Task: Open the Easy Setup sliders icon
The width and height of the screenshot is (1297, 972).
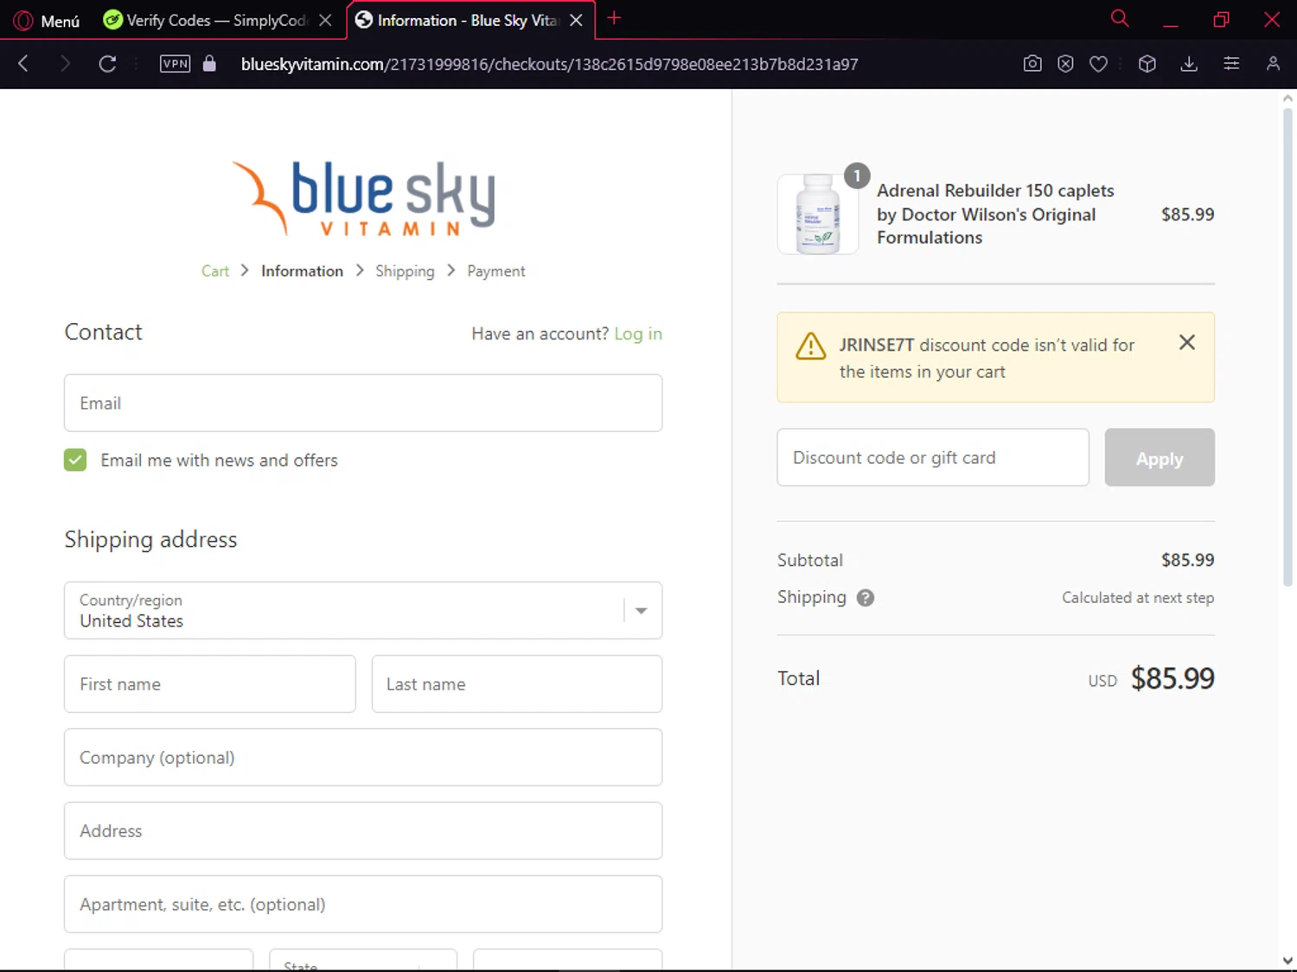Action: pos(1231,64)
